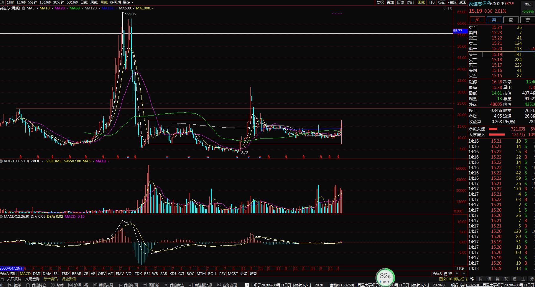This screenshot has height=287, width=535.
Task: Switch to 综合资讯 tab
Action: 51,279
